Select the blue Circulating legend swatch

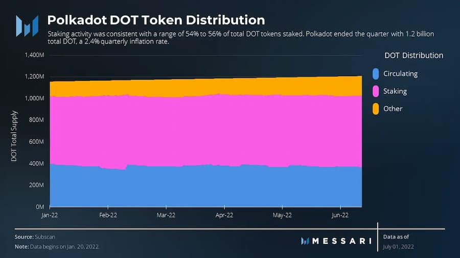376,74
